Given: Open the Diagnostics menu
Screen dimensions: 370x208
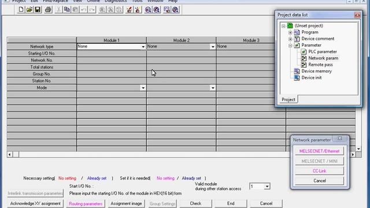Looking at the screenshot, I should (116, 1).
